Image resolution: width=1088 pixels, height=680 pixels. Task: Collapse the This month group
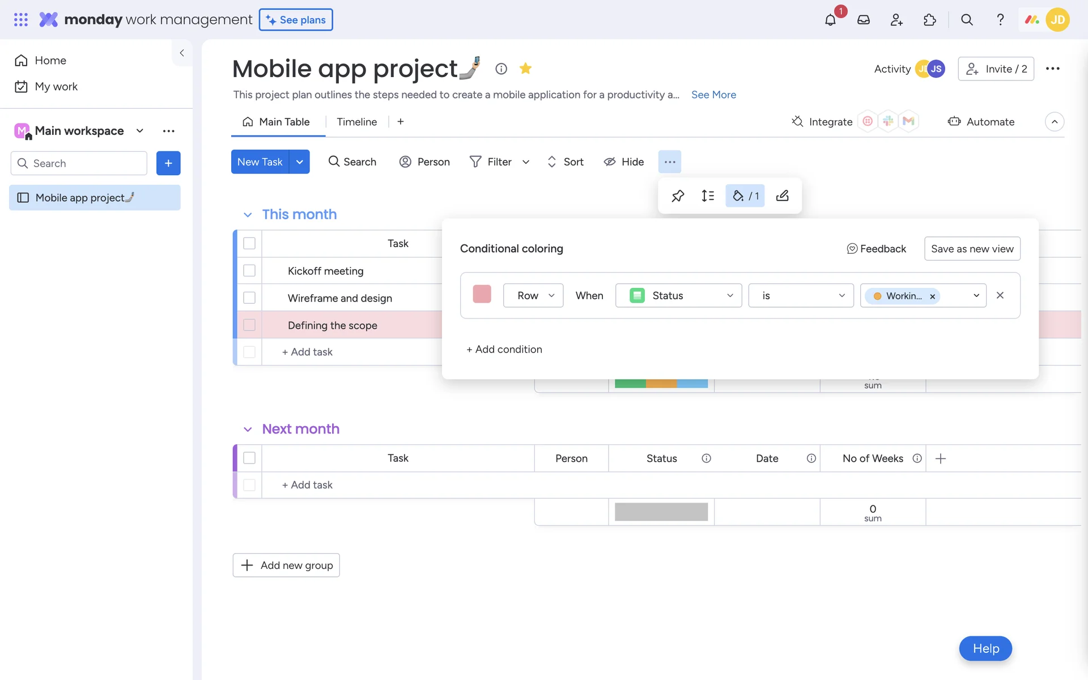tap(248, 215)
